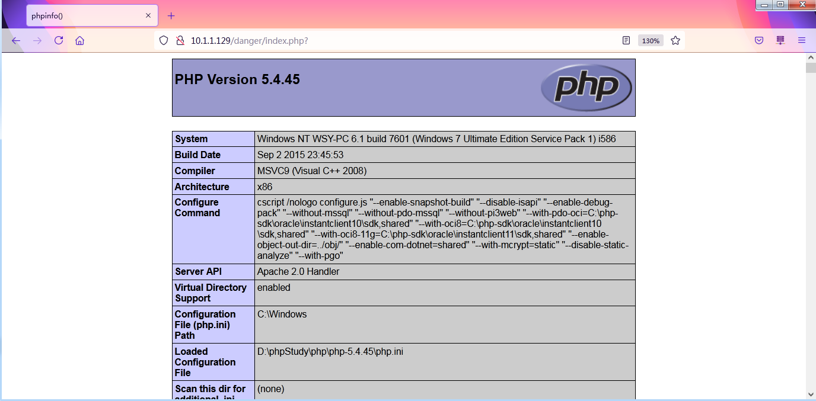Open the Pocket save icon

(x=759, y=41)
